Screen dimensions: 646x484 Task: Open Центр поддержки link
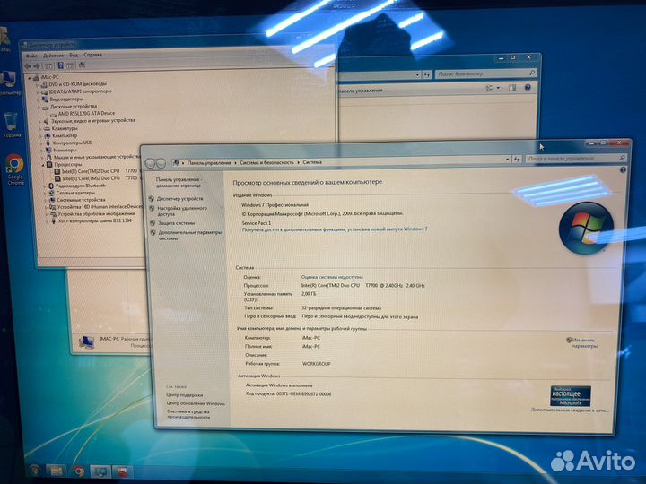click(x=185, y=395)
